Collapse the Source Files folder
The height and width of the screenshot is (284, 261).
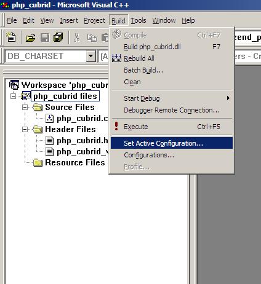tap(25, 107)
